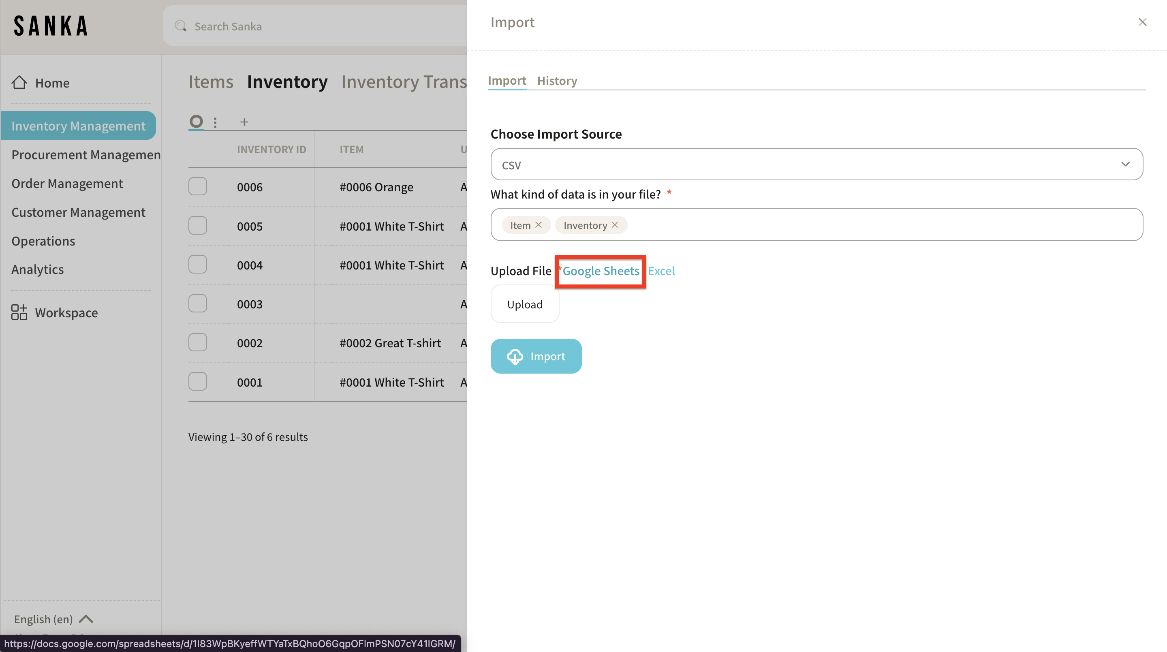Open the three-dot view options menu

point(215,122)
